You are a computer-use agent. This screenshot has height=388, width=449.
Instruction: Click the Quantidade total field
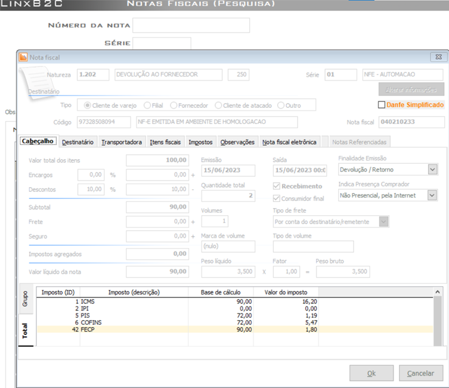228,195
